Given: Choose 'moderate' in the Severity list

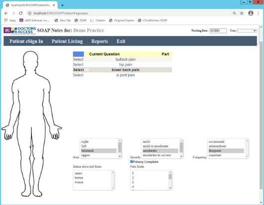Looking at the screenshot, I should [x=160, y=151].
